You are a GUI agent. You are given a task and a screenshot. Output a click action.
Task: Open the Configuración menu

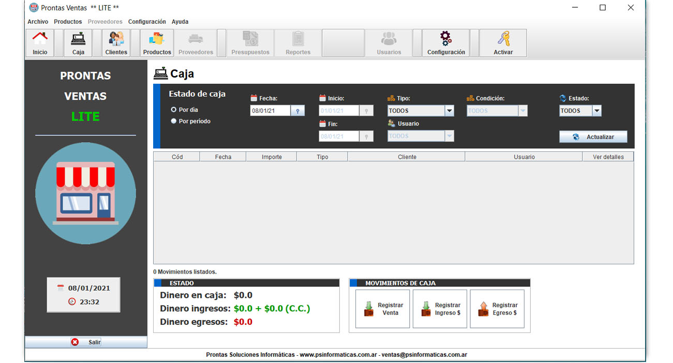147,22
